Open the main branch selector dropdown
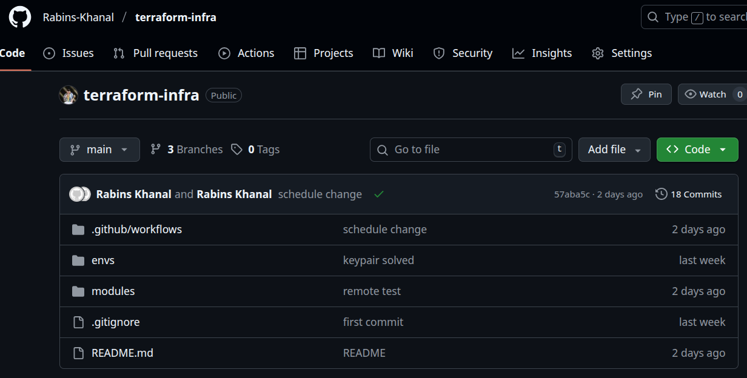Viewport: 747px width, 378px height. pos(99,150)
